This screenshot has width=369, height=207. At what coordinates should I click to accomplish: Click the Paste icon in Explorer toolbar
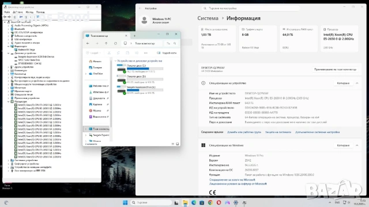click(x=127, y=53)
